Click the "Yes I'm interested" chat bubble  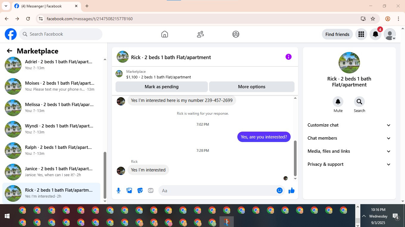(x=148, y=170)
